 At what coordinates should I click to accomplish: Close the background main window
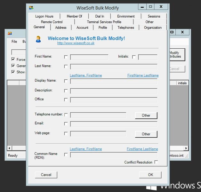point(182,32)
